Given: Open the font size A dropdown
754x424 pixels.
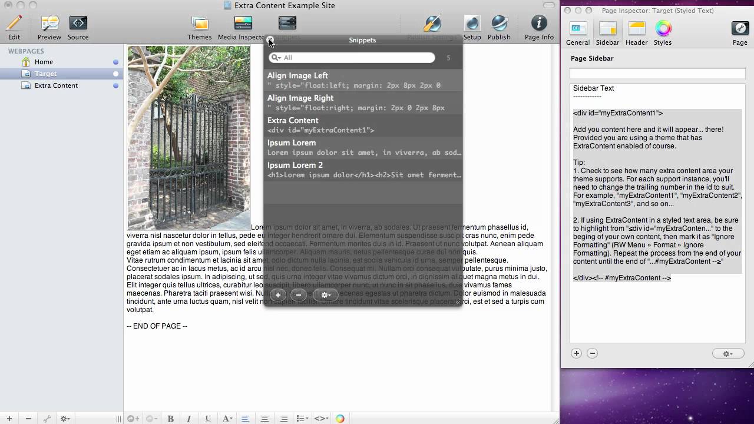Looking at the screenshot, I should [x=227, y=419].
